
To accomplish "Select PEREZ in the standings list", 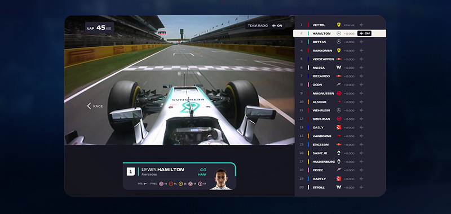I will coord(317,170).
